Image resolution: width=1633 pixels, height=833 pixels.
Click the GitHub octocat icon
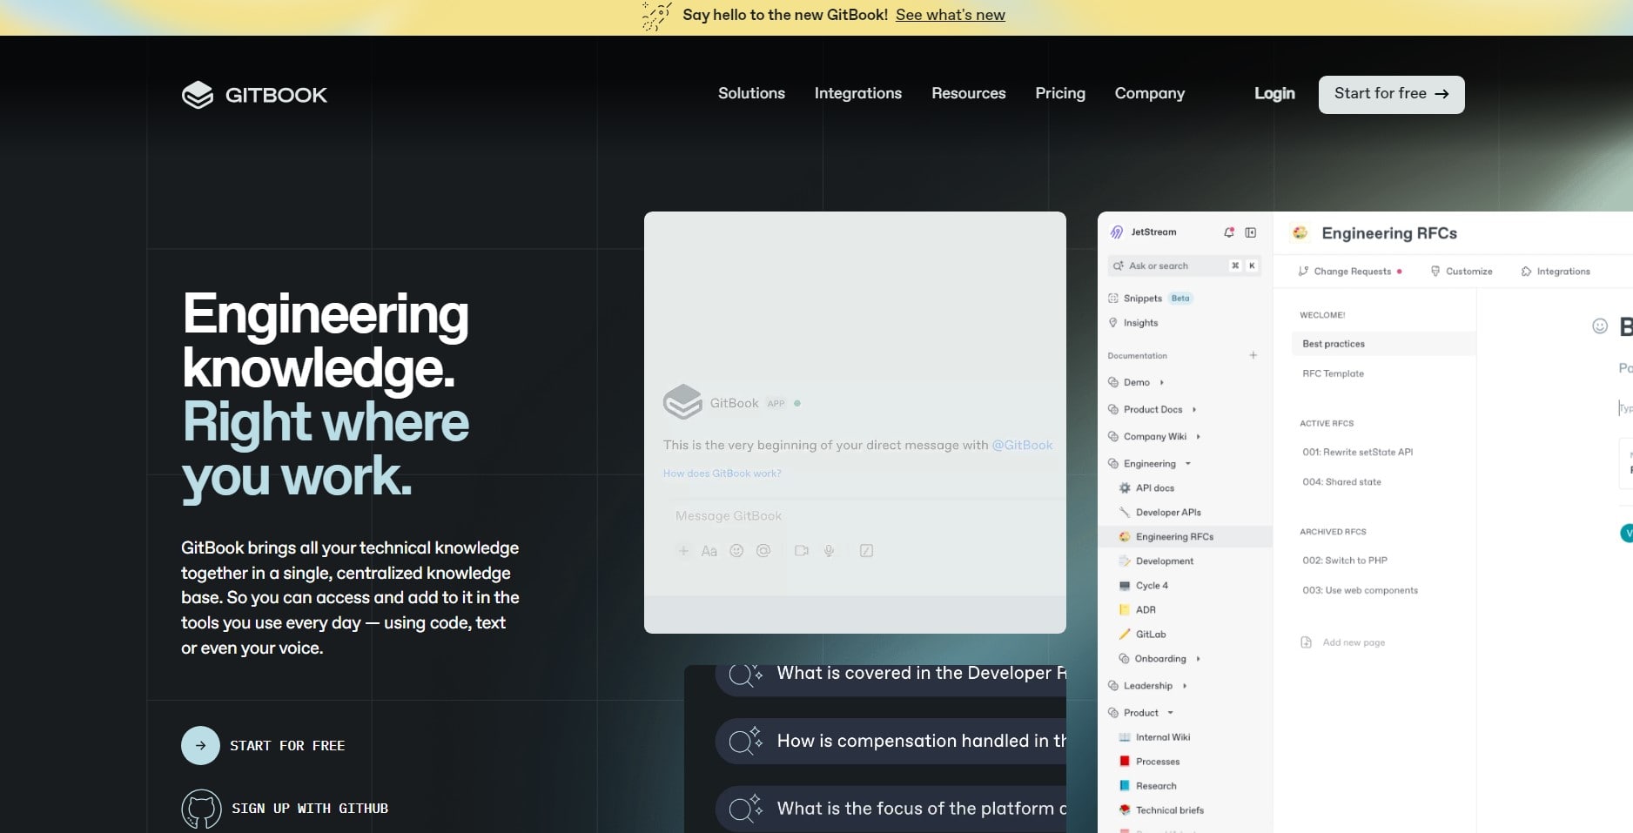click(x=201, y=809)
